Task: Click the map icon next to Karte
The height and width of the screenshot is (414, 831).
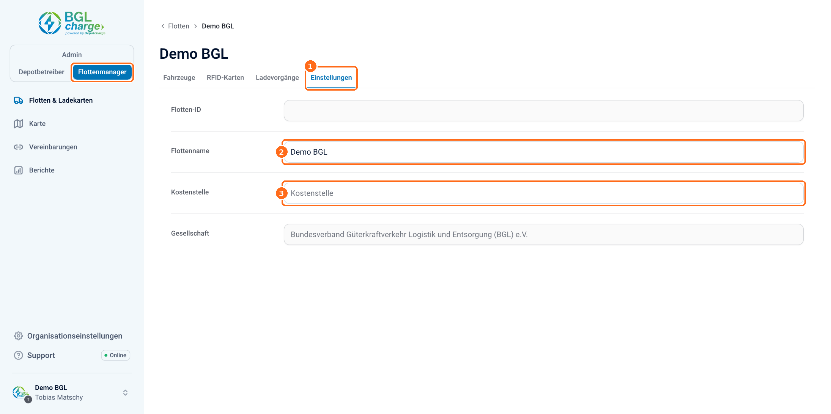Action: [19, 124]
